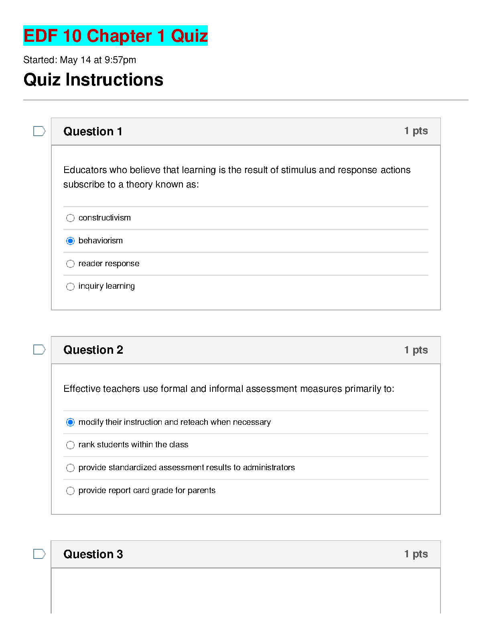Click the Question 3 header
This screenshot has height=636, width=491.
click(246, 554)
